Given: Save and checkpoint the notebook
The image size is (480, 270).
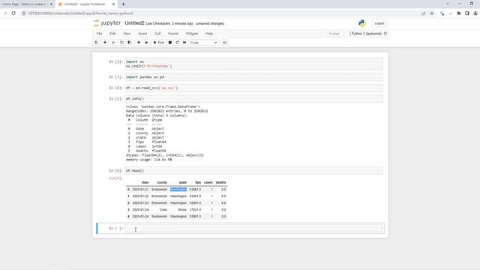Looking at the screenshot, I should click(x=96, y=43).
